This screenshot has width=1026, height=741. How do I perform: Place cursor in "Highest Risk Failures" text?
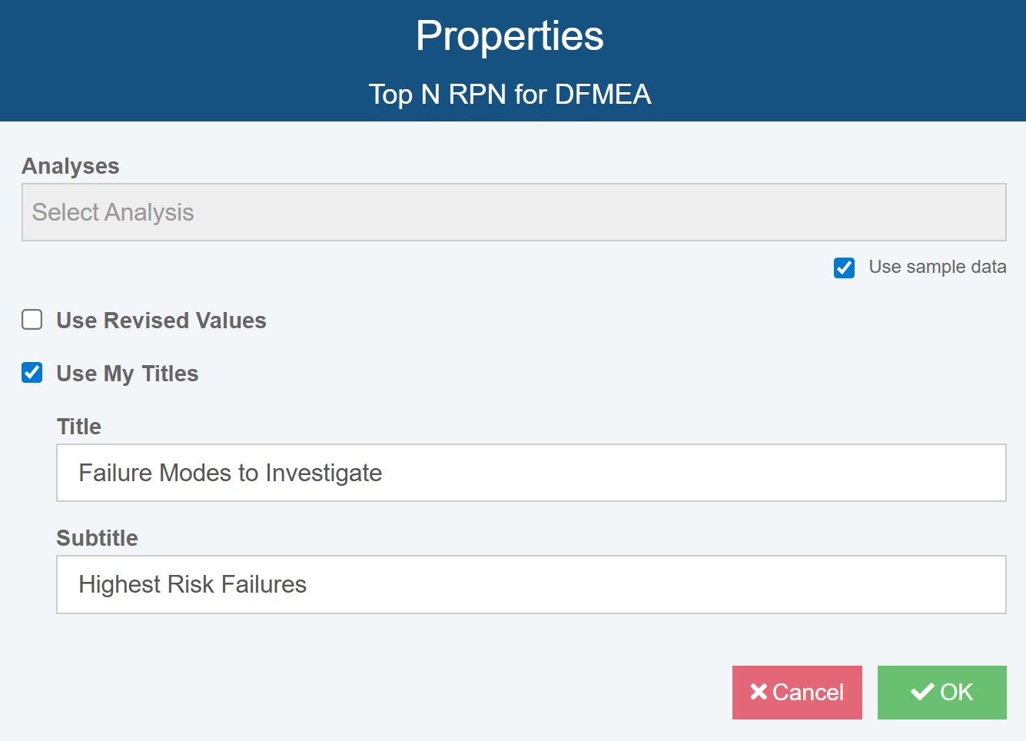193,584
